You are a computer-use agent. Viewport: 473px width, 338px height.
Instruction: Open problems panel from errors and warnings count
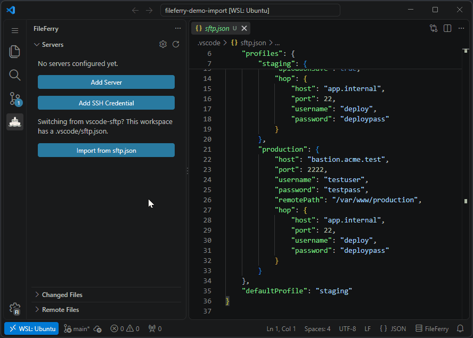(x=125, y=328)
